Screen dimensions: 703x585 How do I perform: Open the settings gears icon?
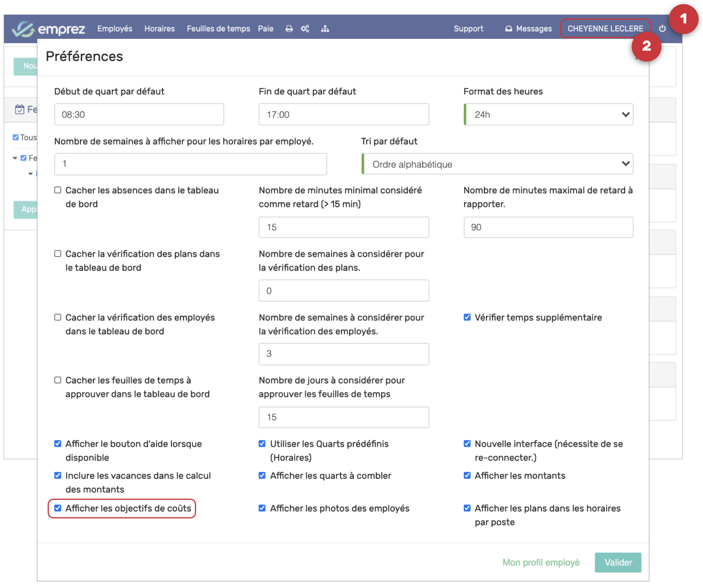click(305, 29)
